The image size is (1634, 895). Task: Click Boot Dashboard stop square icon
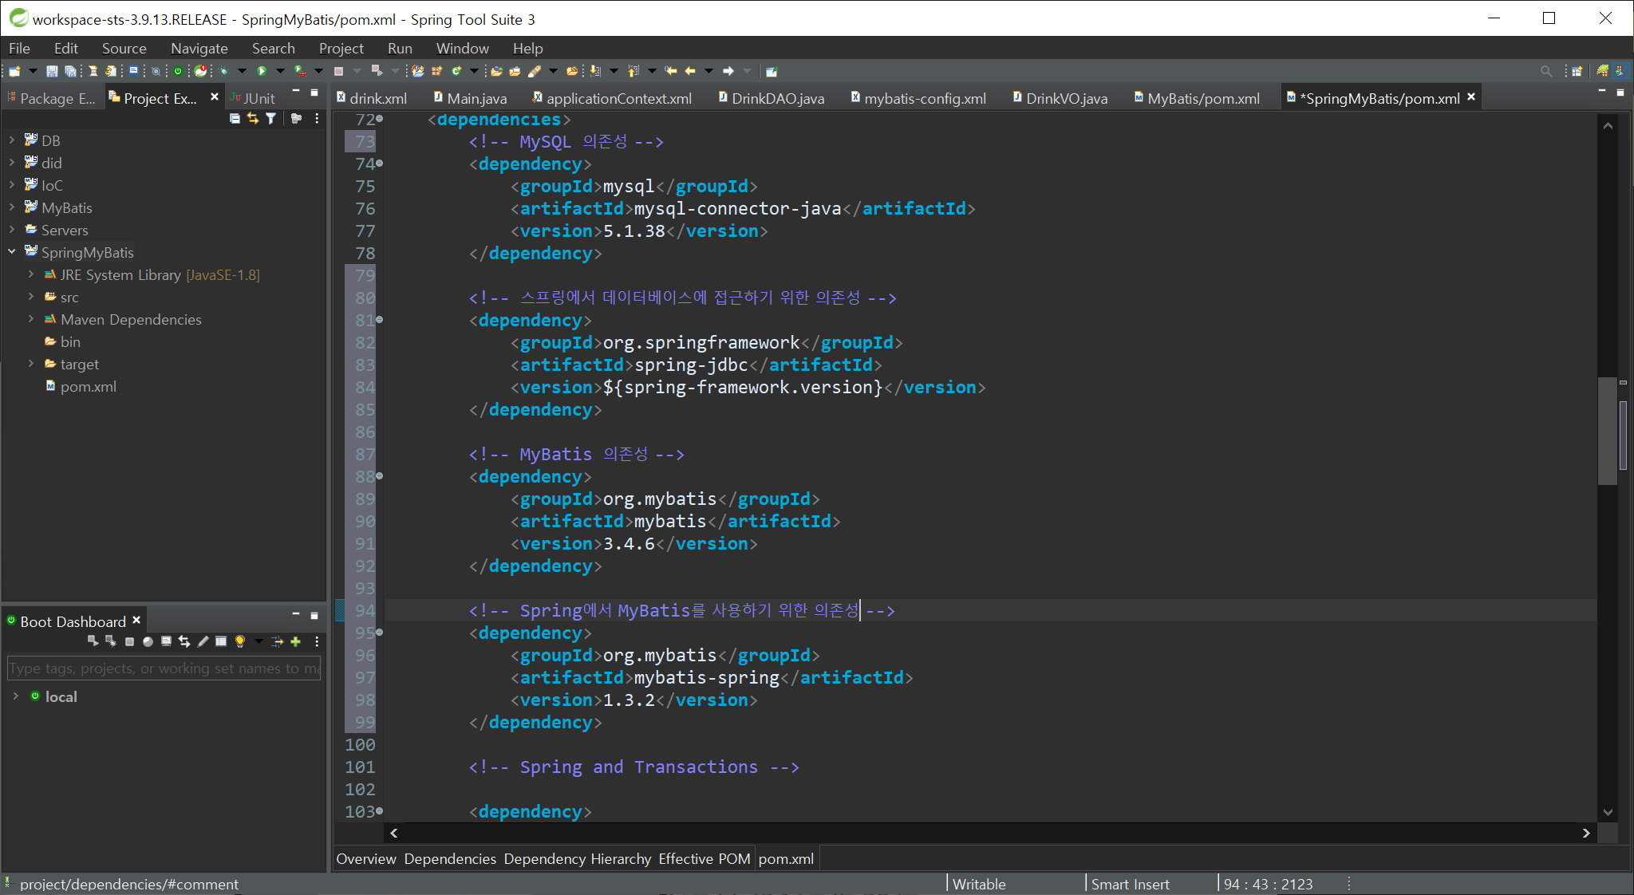(129, 641)
